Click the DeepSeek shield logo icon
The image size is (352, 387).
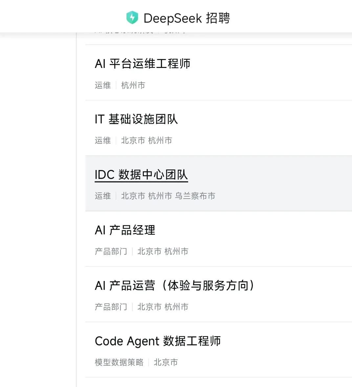[x=132, y=17]
